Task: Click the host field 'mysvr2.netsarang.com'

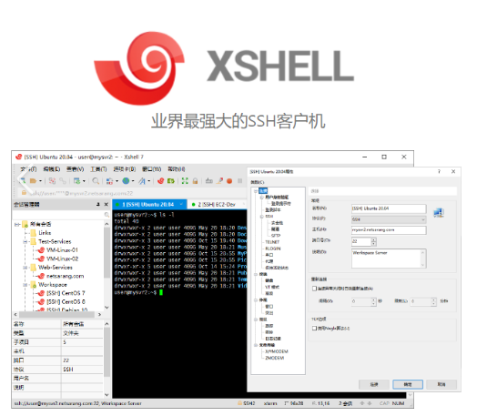Action: click(x=389, y=230)
